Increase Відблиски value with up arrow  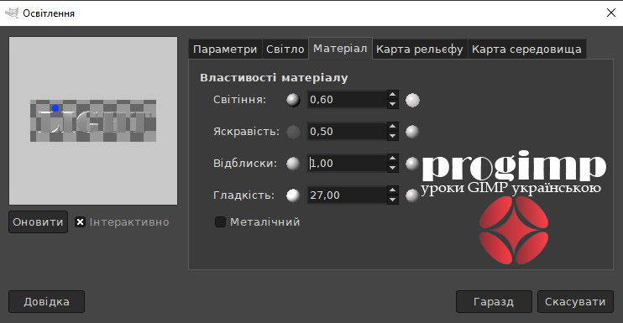(x=393, y=159)
